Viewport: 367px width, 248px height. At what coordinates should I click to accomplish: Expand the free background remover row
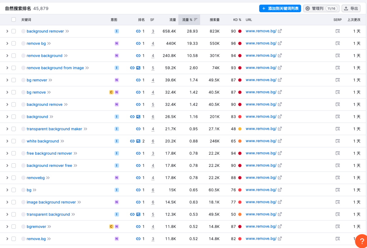[7, 153]
